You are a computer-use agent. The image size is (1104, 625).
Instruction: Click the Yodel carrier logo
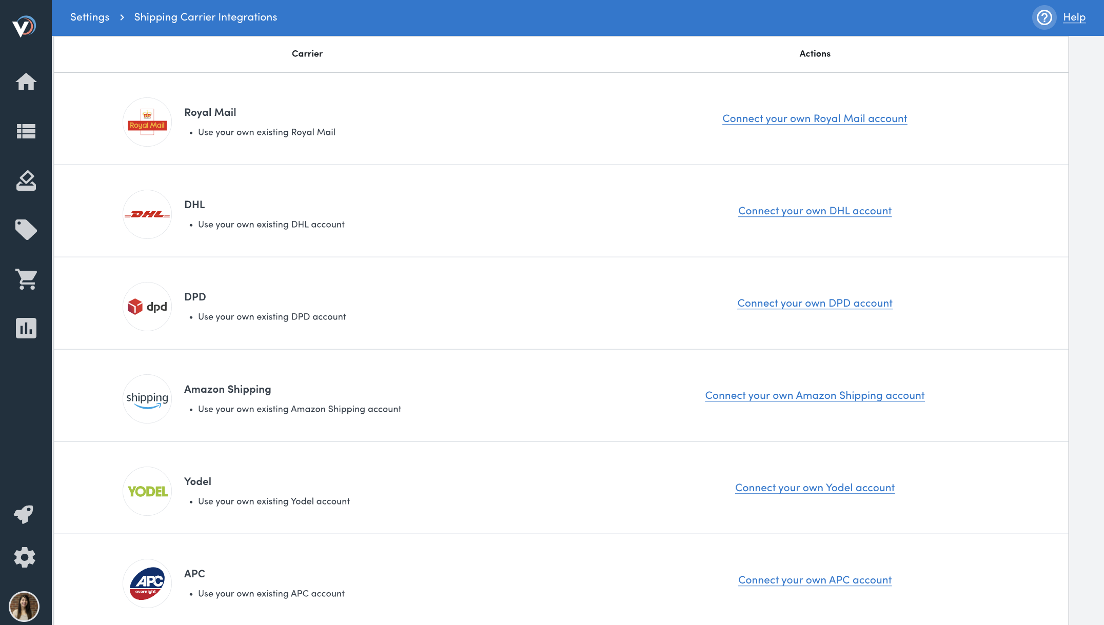(x=147, y=491)
